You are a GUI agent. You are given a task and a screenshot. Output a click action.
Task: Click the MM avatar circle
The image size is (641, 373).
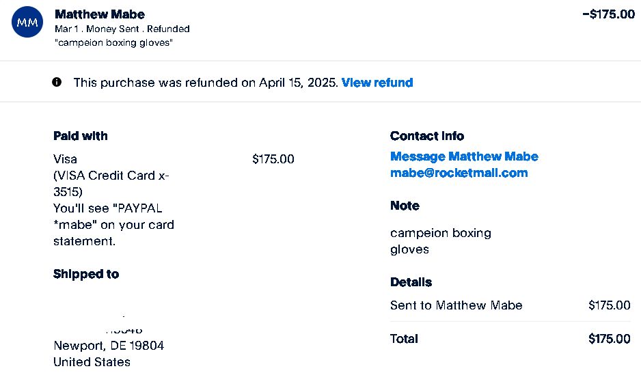[27, 23]
